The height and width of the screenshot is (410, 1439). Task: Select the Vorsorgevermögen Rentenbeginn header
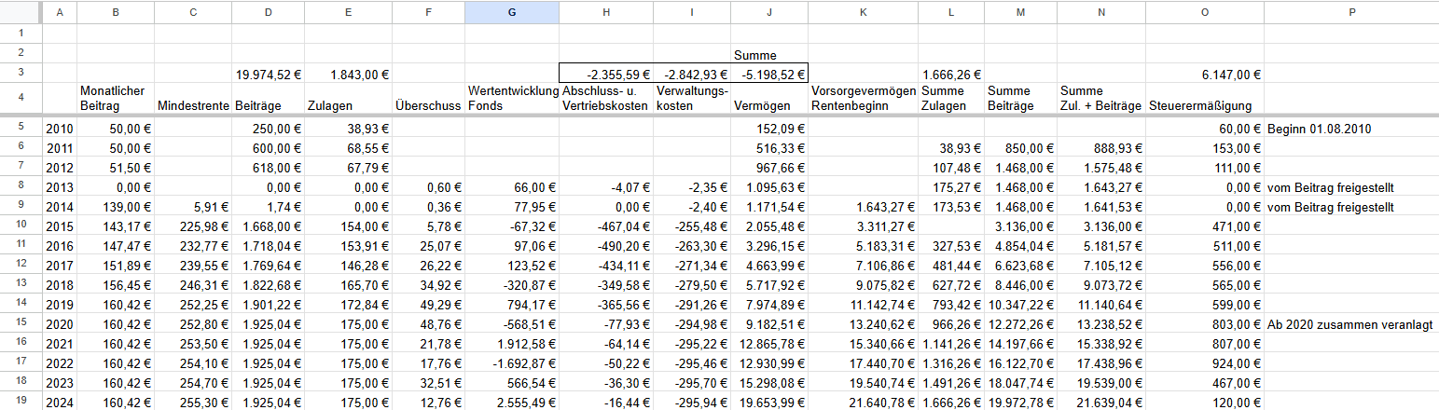tap(864, 99)
